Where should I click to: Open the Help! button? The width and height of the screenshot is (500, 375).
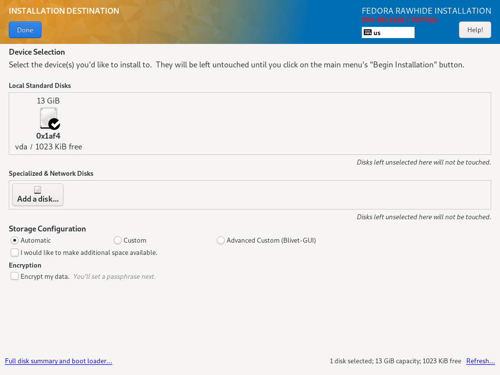pos(475,30)
